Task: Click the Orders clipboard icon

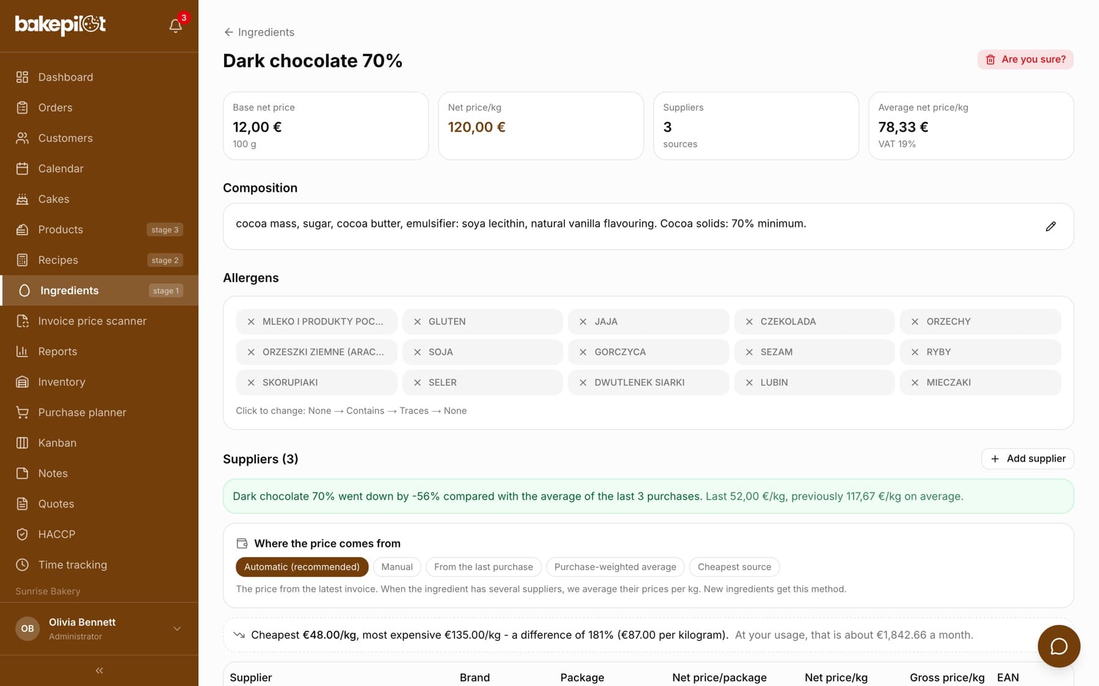Action: point(23,107)
